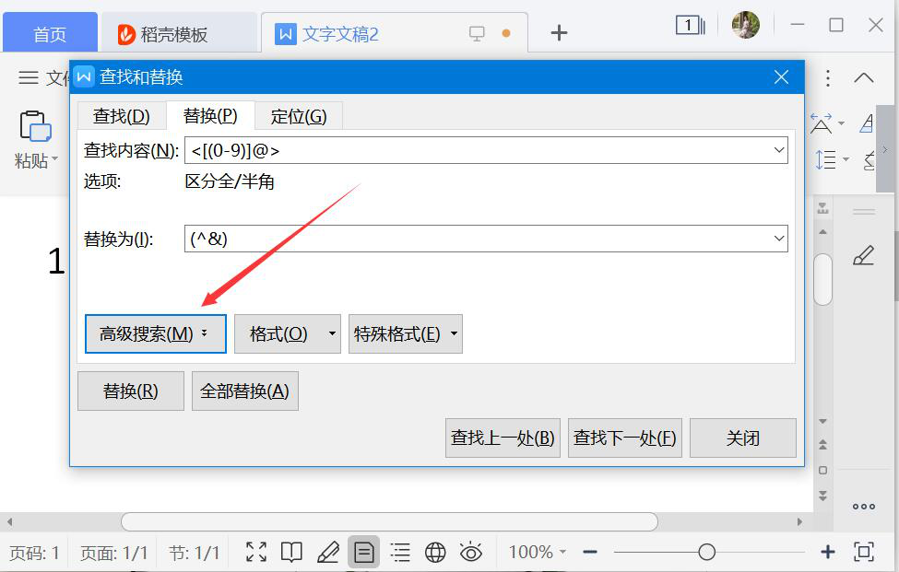899x572 pixels.
Task: Expand the Replace with dropdown arrow
Action: pos(779,239)
